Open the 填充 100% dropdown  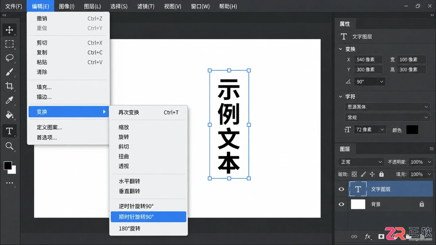tap(421, 174)
